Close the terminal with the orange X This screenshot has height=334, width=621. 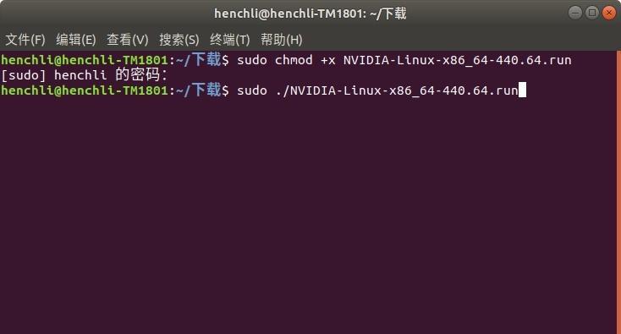609,13
